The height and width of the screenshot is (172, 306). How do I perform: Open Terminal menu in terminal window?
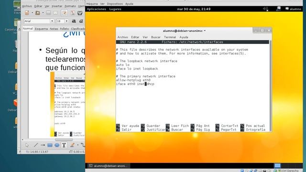coord(170,37)
